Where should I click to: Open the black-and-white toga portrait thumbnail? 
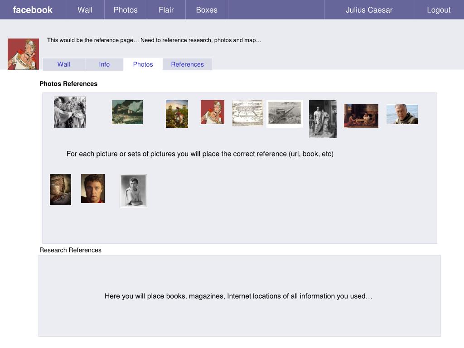click(x=134, y=191)
